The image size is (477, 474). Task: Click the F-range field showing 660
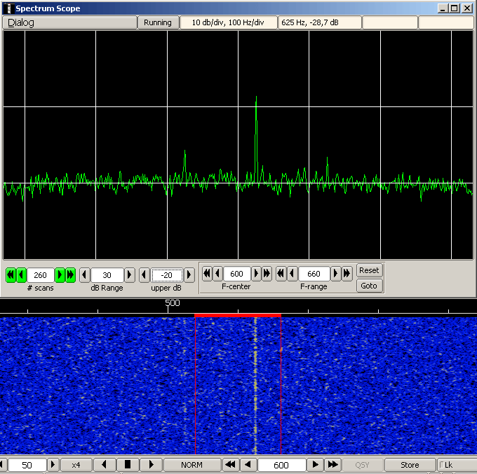pyautogui.click(x=314, y=274)
